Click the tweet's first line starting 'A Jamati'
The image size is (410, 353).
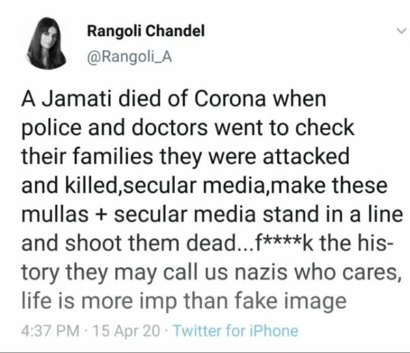point(174,99)
